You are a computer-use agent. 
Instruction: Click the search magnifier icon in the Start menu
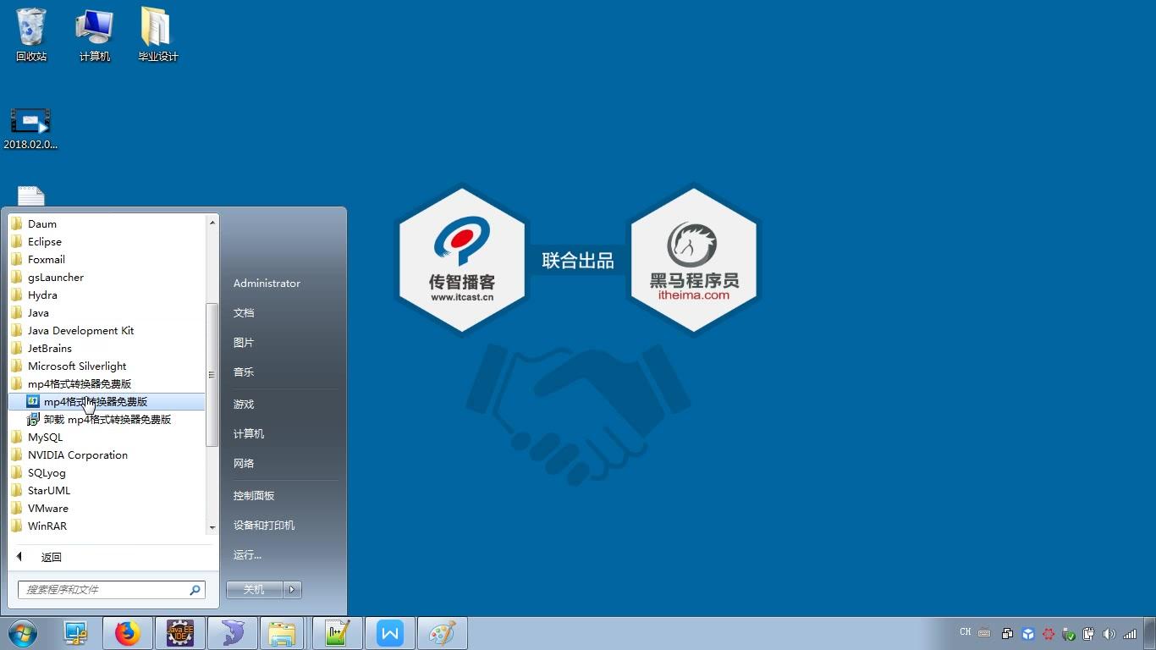point(195,590)
